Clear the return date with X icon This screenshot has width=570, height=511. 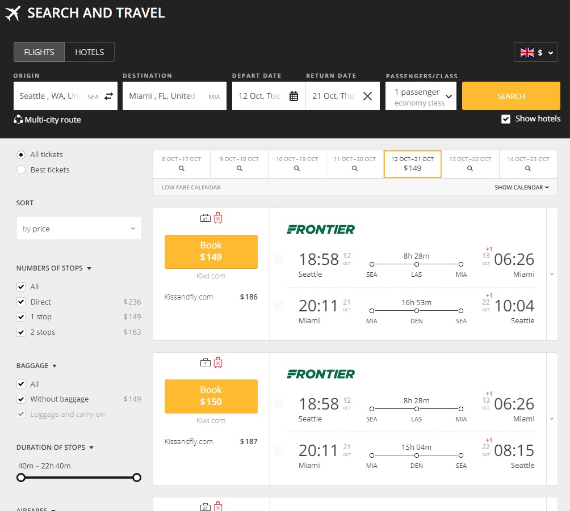point(367,96)
